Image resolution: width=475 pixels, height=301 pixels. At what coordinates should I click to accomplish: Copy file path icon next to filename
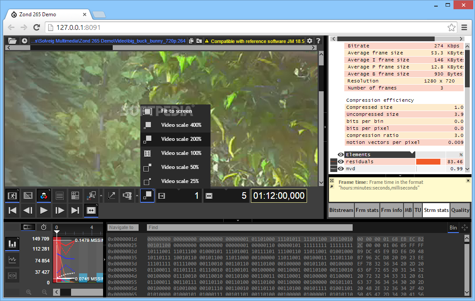(191, 41)
